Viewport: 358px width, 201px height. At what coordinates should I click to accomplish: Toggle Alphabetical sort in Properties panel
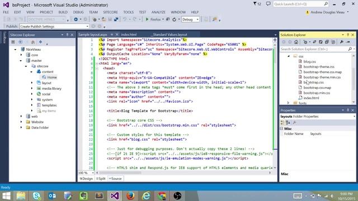[288, 123]
